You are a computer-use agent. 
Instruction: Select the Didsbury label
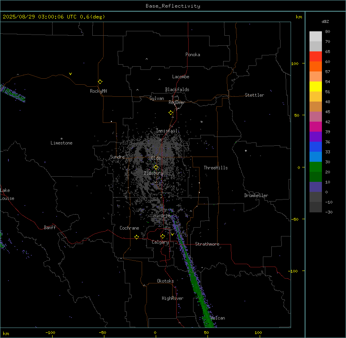[x=154, y=173]
